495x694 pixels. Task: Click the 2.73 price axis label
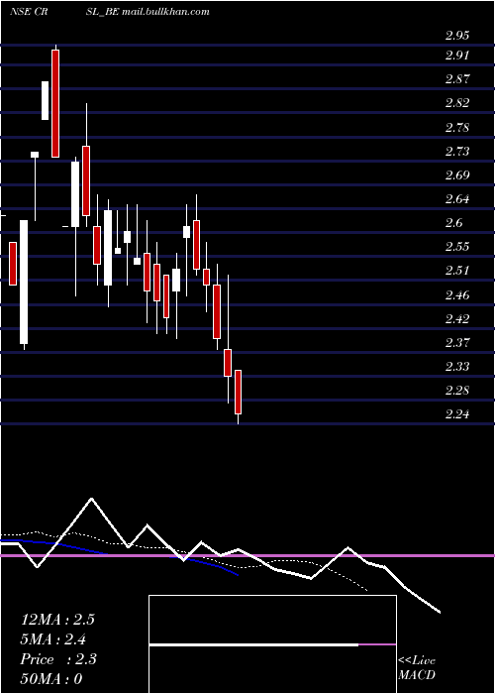[x=457, y=152]
